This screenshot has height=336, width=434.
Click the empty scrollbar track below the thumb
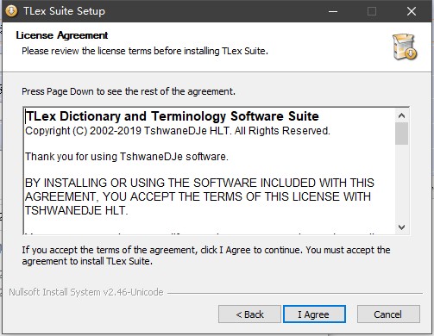[x=401, y=183]
